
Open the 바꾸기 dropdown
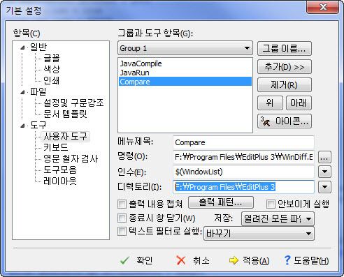259,233
